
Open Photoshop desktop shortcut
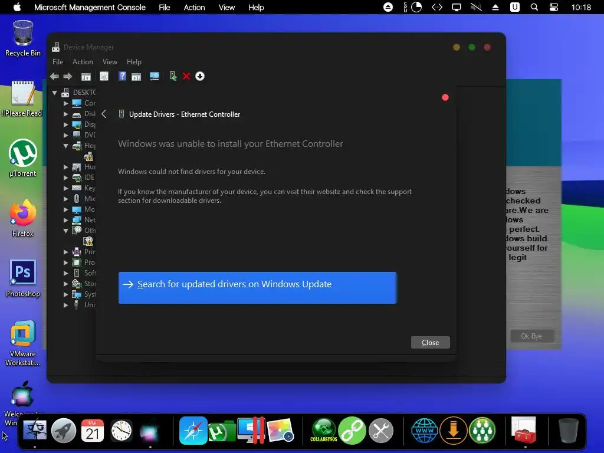(23, 278)
